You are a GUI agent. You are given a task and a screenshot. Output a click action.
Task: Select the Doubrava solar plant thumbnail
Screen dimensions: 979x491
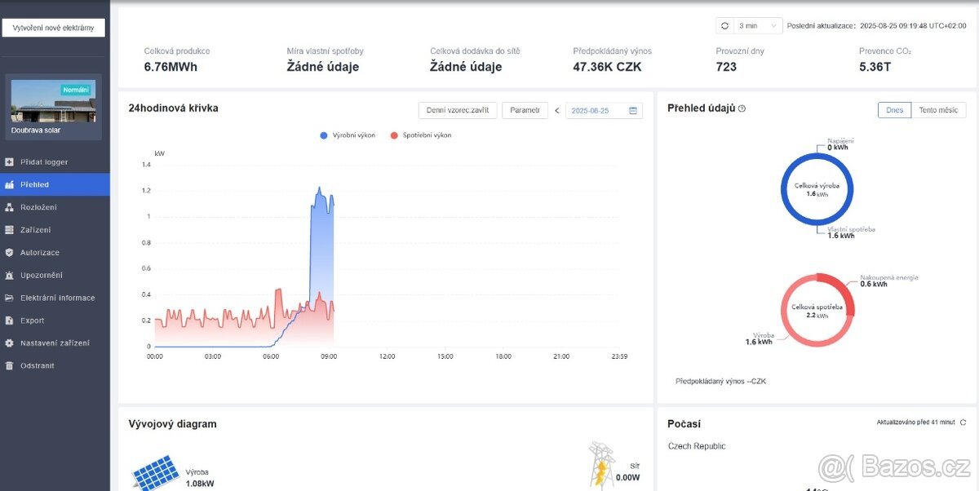tap(53, 101)
